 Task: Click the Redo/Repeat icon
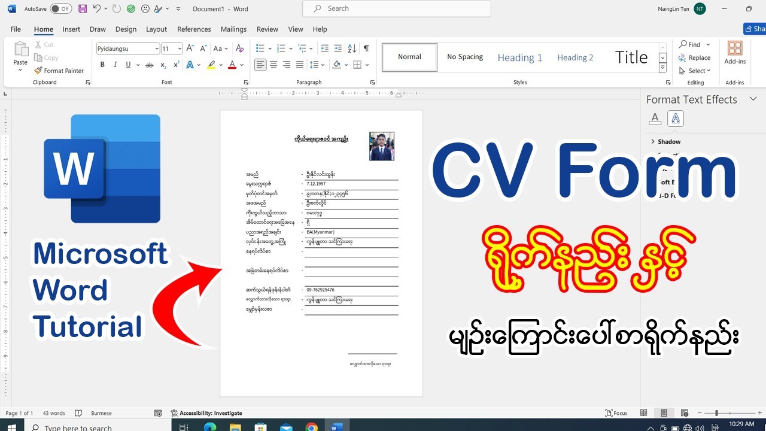pos(117,9)
